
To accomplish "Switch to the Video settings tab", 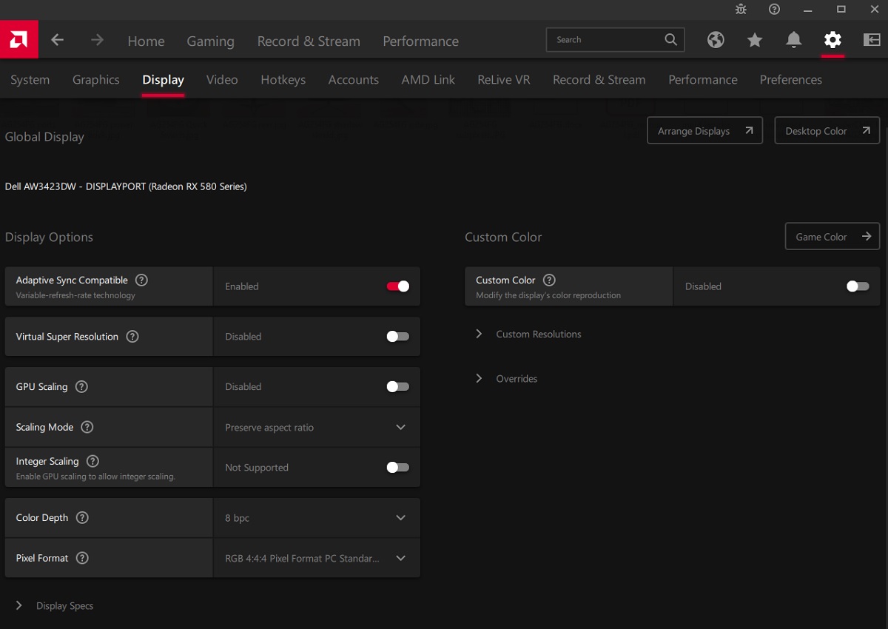I will (222, 80).
